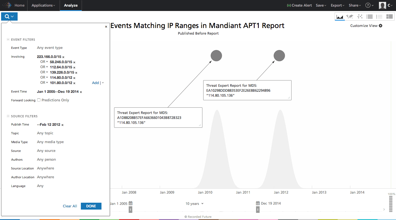Remove the 114.80.0.0/12 filter
The image size is (396, 220).
click(74, 78)
